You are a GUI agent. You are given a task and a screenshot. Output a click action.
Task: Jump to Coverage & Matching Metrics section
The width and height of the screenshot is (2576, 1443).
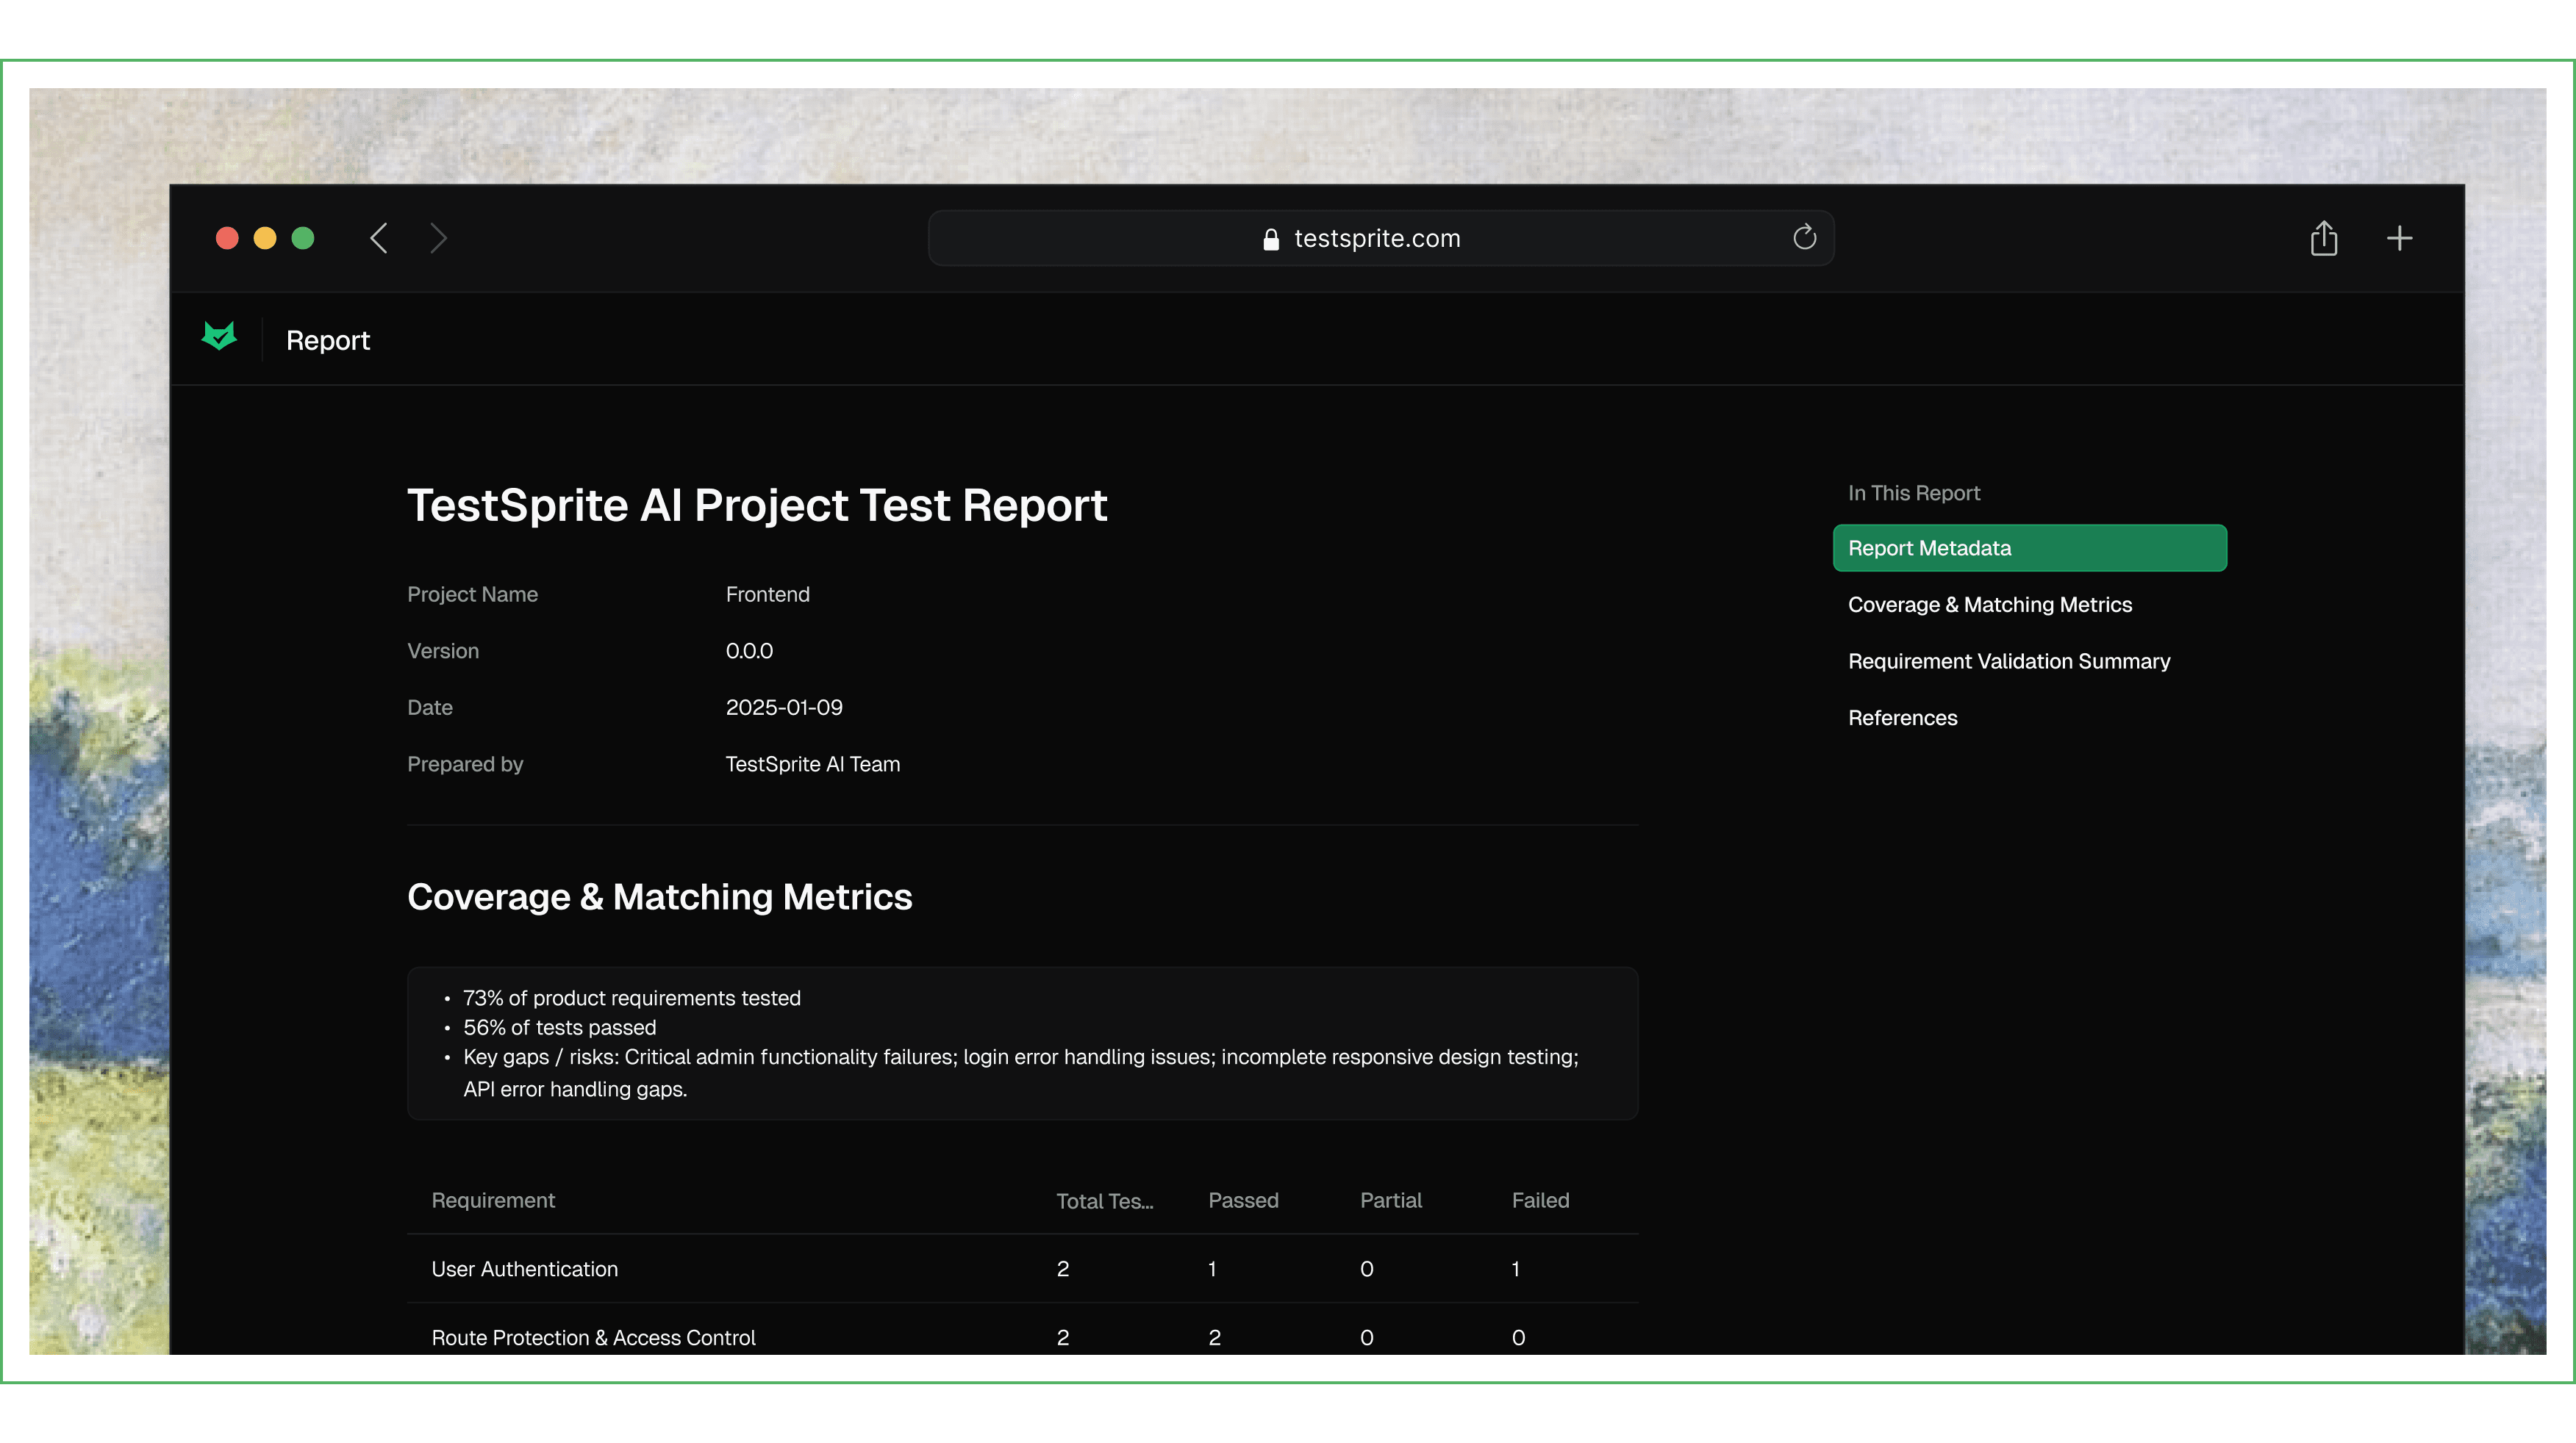point(1989,605)
